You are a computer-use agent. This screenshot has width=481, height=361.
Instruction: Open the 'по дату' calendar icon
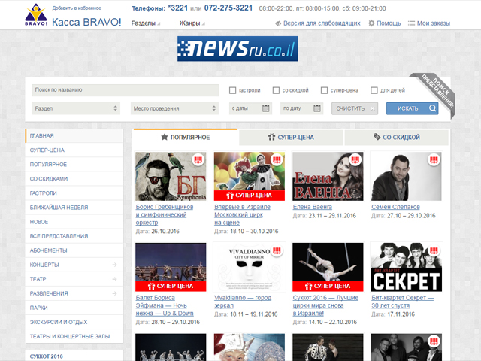317,108
